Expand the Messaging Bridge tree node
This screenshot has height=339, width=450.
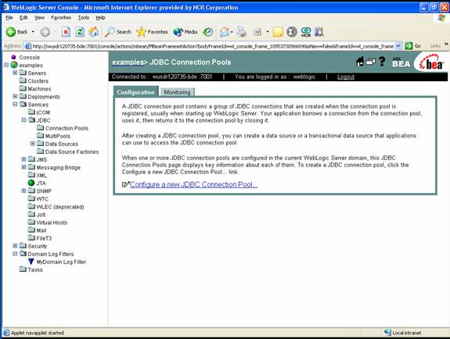click(x=23, y=167)
